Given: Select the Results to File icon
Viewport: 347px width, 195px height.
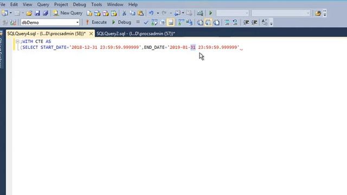Looking at the screenshot, I should [x=216, y=22].
